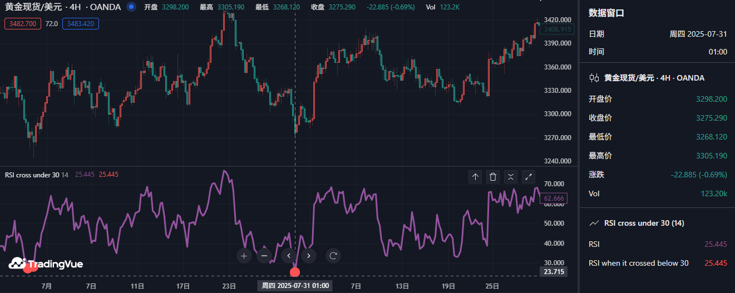The width and height of the screenshot is (735, 293).
Task: Delete the RSI pane via trash icon
Action: 492,177
